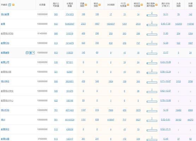Select keyword 教育培训学校

click(7, 91)
